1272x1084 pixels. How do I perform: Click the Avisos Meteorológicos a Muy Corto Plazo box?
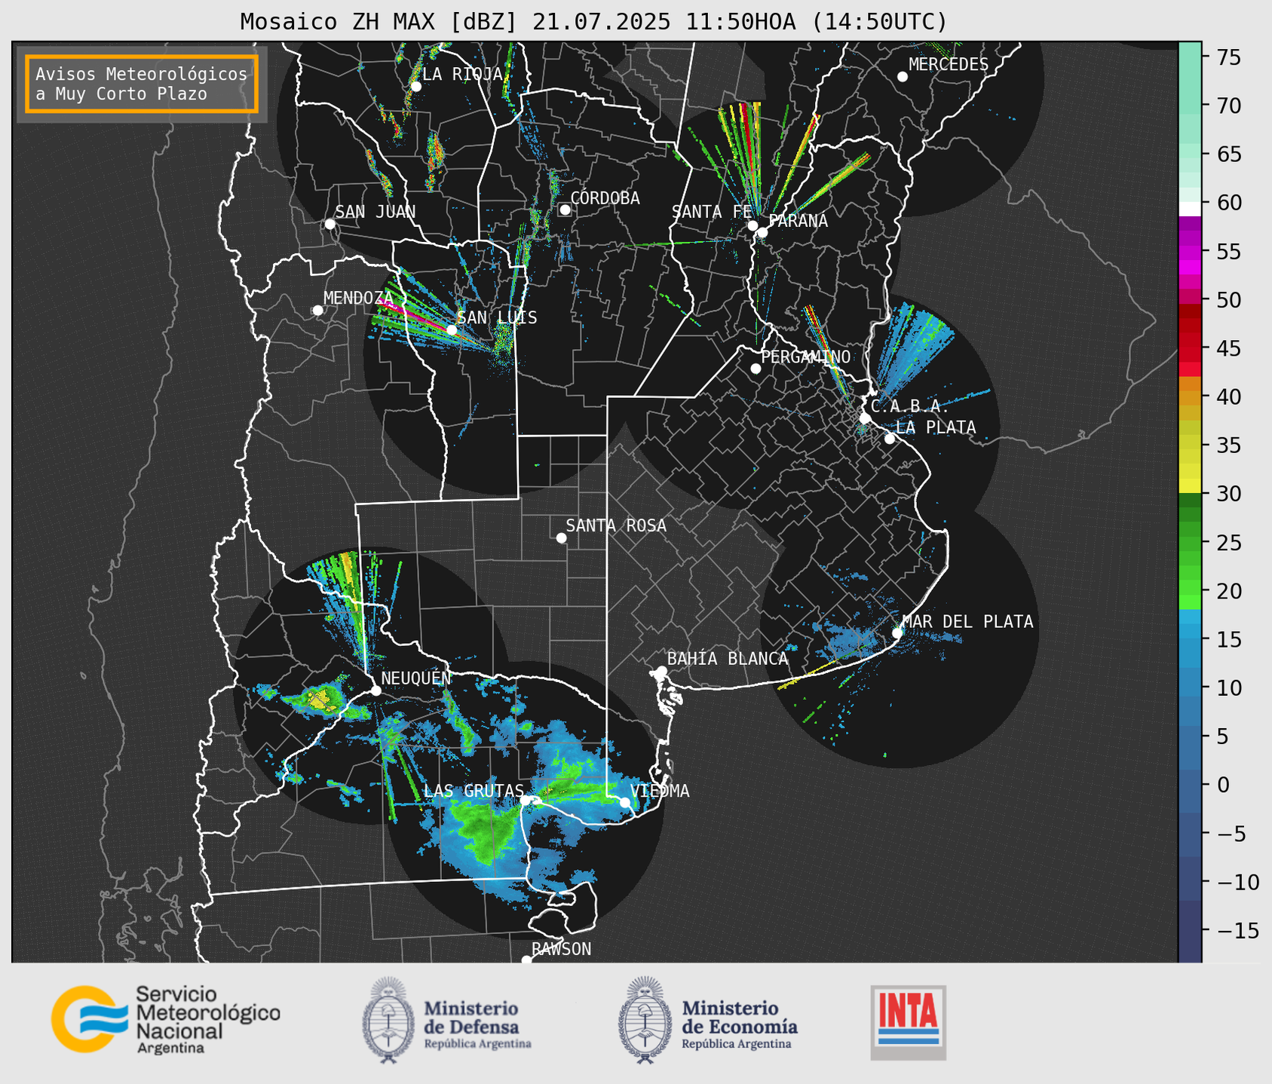pyautogui.click(x=142, y=84)
